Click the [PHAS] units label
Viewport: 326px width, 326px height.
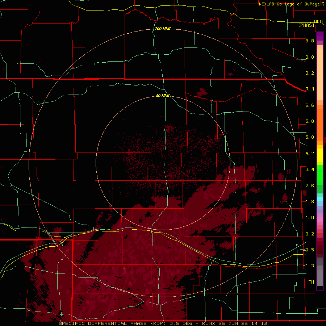click(306, 25)
